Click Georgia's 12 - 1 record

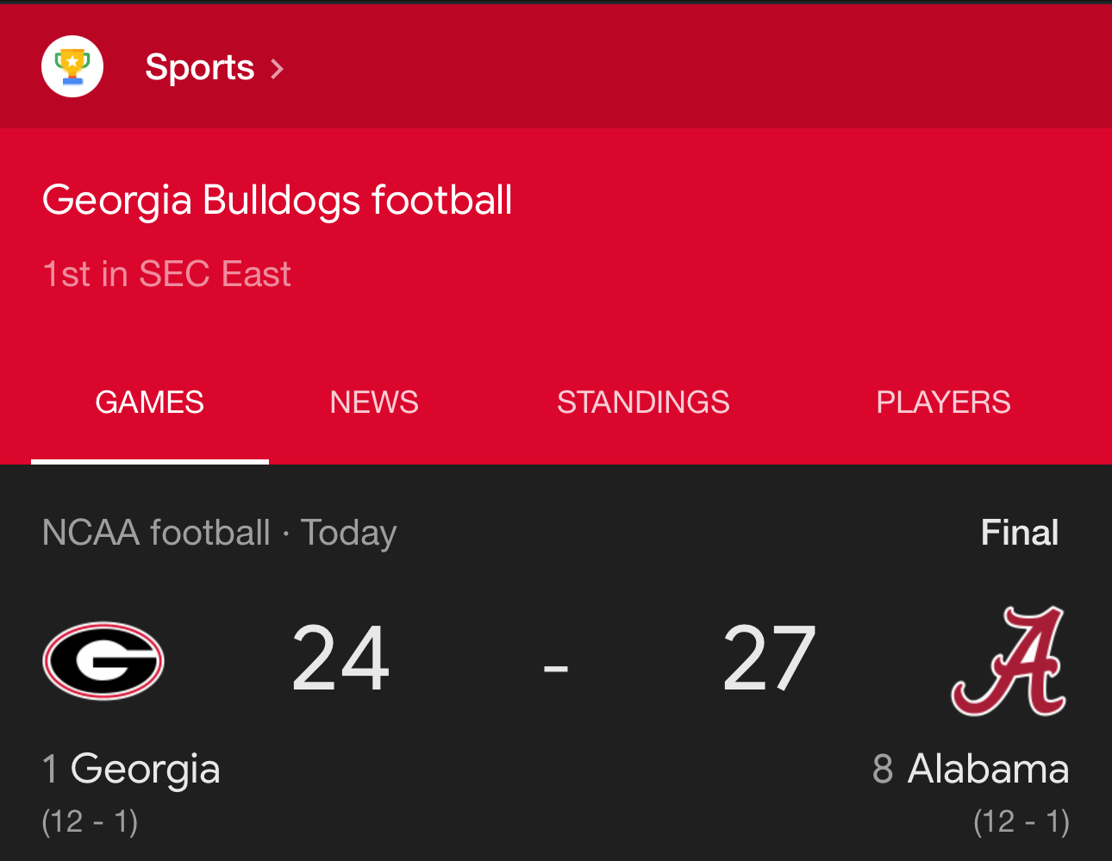90,821
